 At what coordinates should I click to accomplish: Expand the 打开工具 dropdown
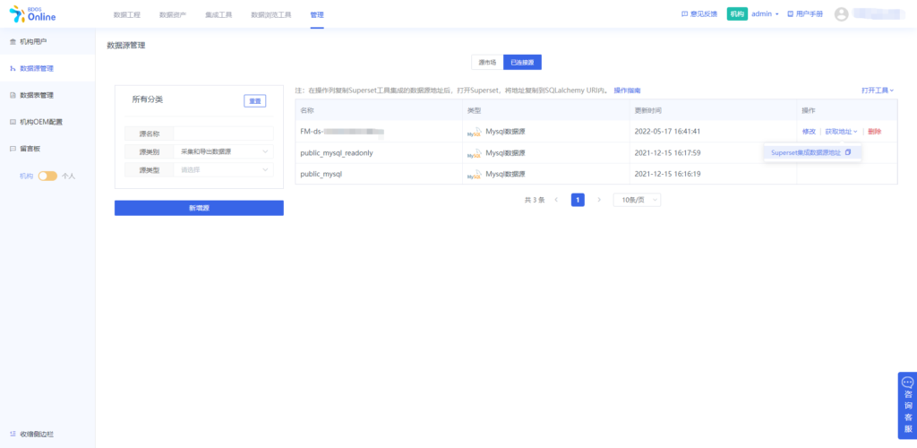(x=878, y=90)
